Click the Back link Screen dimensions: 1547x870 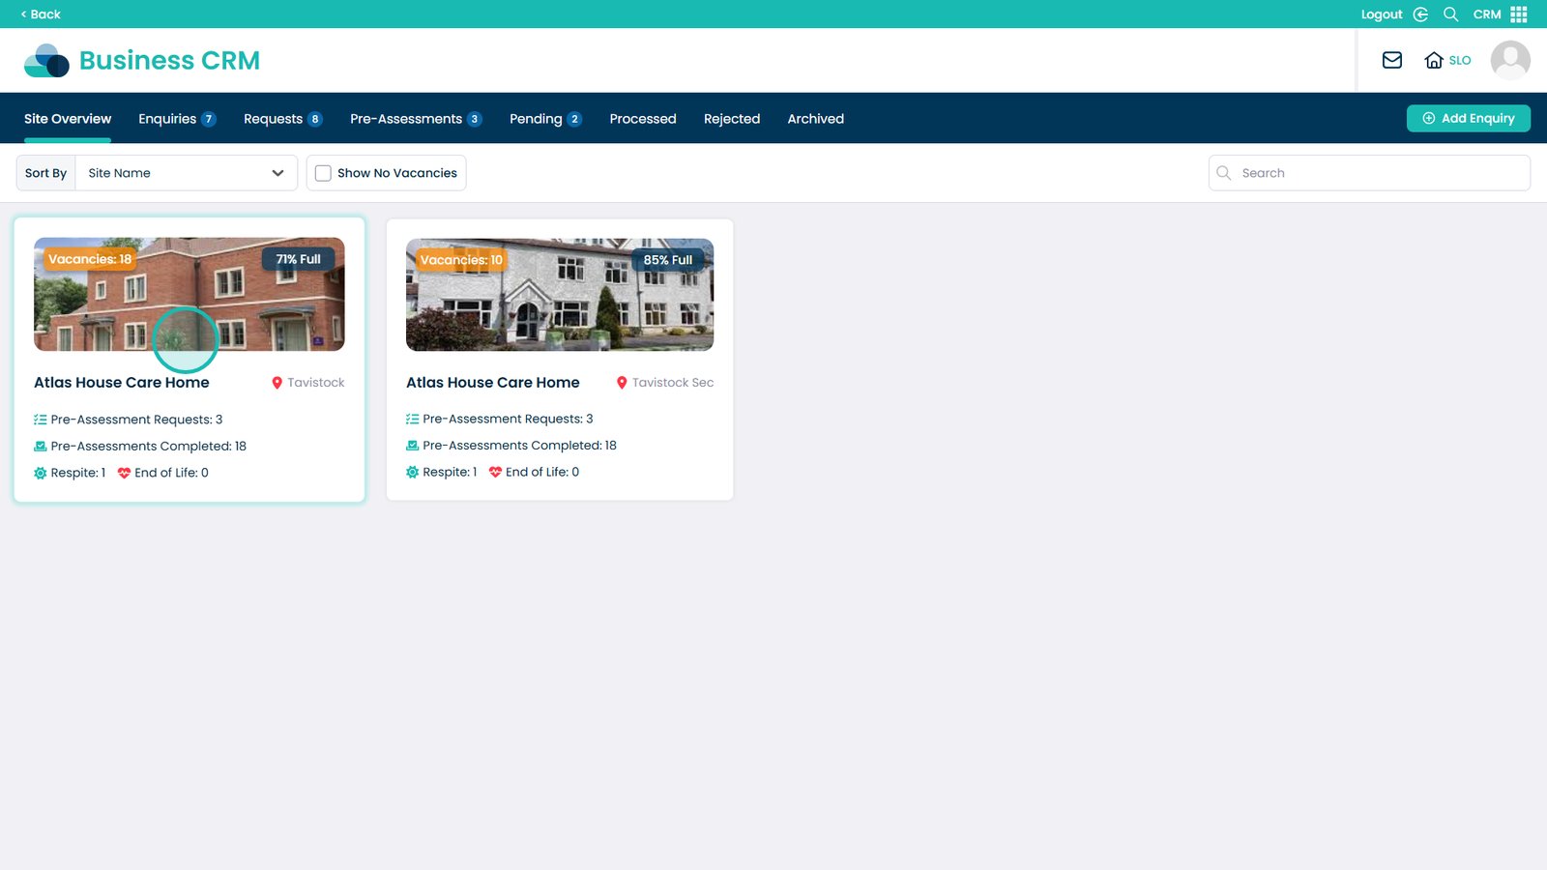coord(41,14)
